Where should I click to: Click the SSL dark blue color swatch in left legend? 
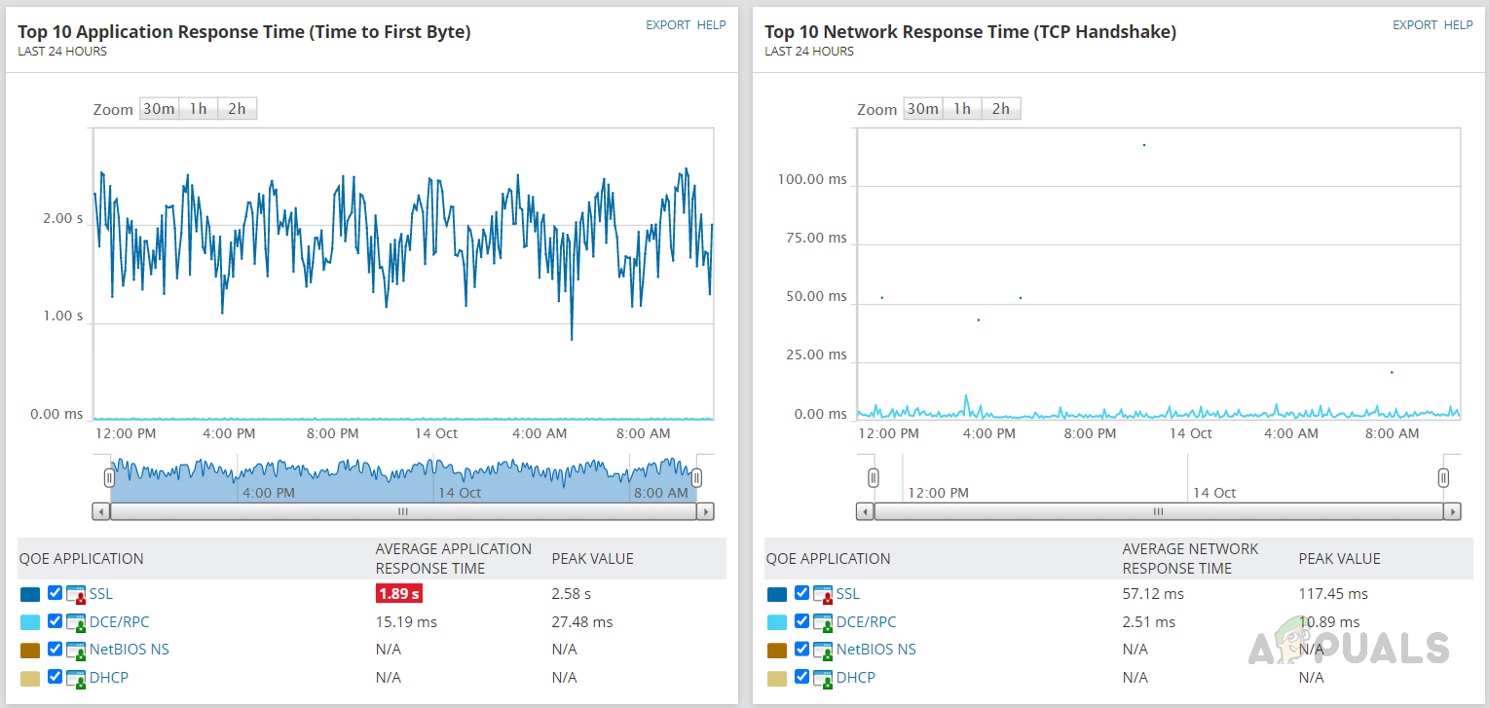pos(30,594)
